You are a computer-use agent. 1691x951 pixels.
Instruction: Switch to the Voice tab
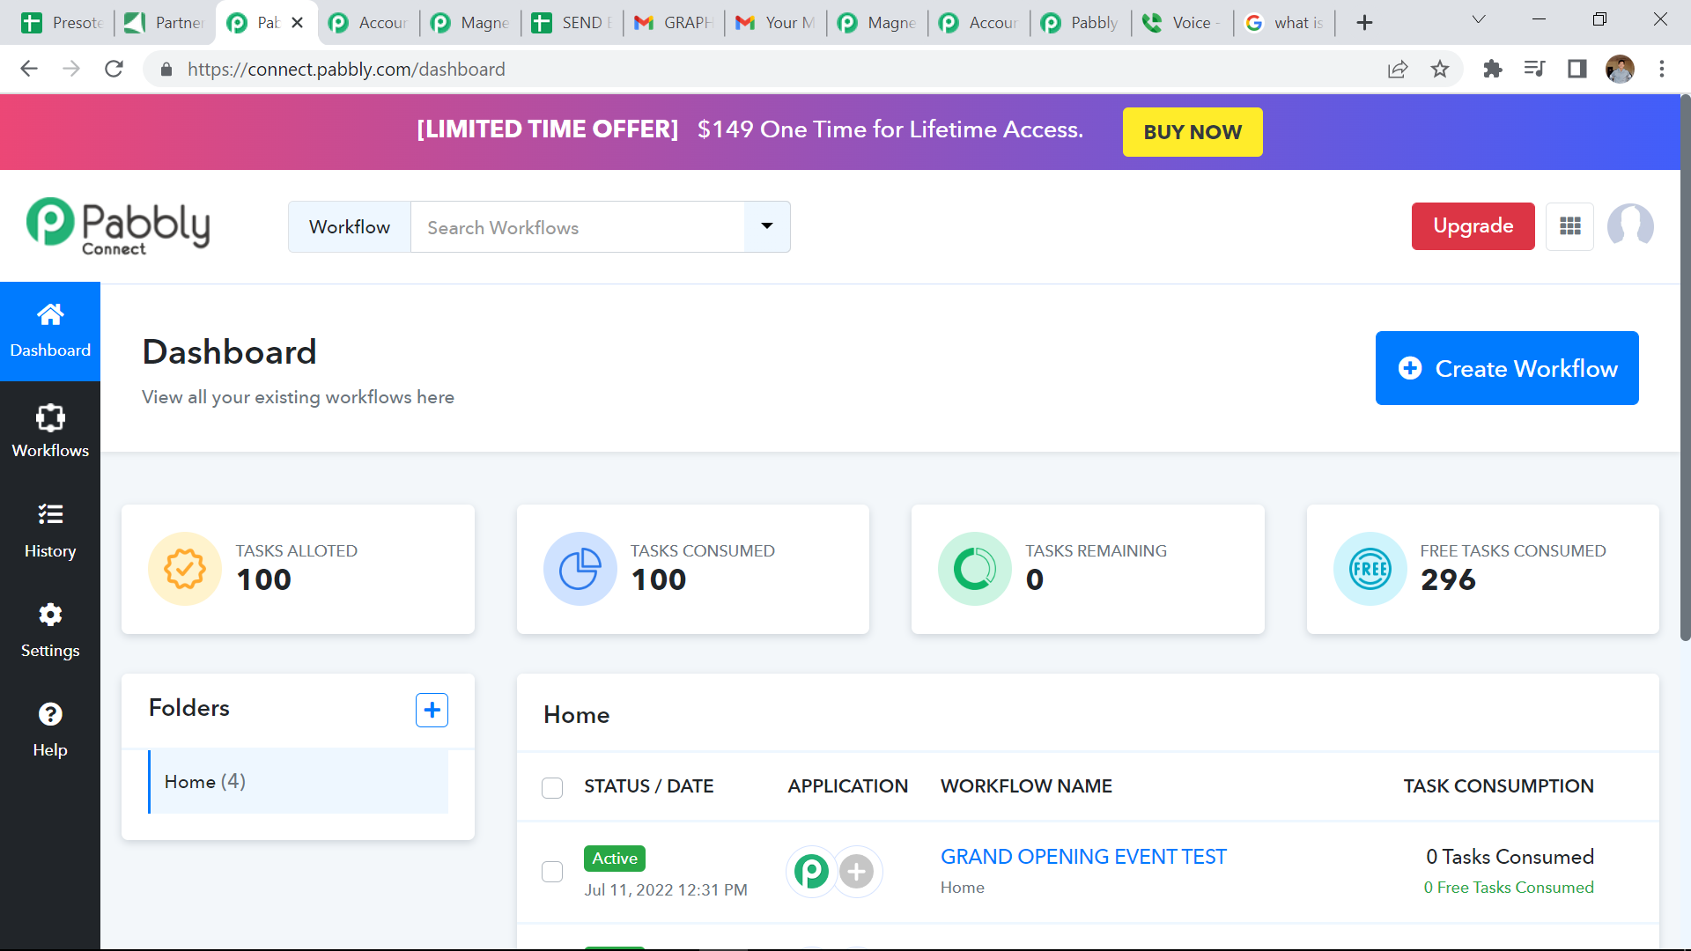pyautogui.click(x=1182, y=22)
